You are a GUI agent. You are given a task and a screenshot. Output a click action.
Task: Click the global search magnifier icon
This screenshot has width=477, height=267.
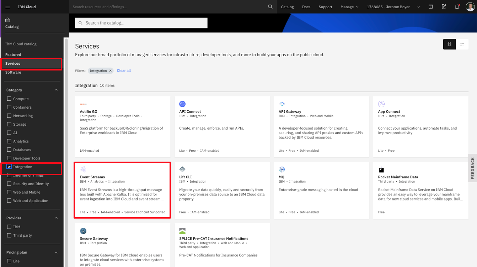(x=270, y=7)
